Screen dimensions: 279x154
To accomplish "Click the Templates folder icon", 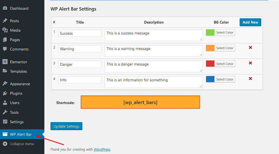I will click(x=5, y=71).
